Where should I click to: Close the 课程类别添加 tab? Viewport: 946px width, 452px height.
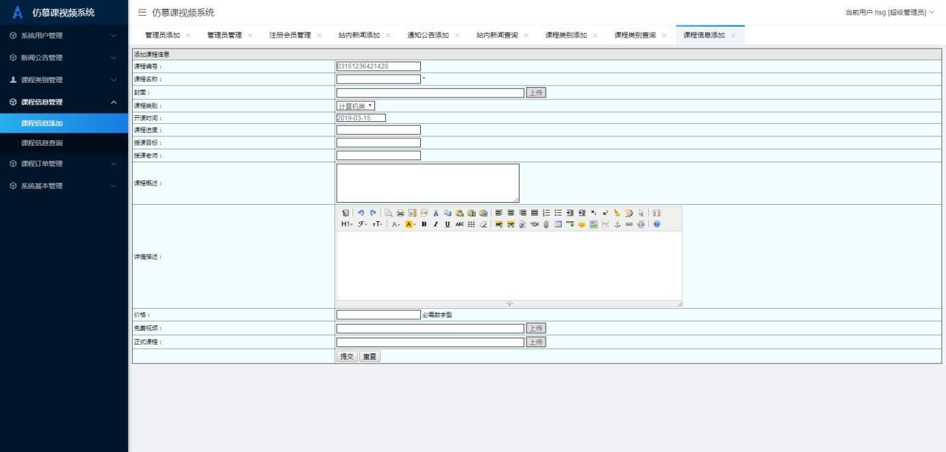point(595,36)
